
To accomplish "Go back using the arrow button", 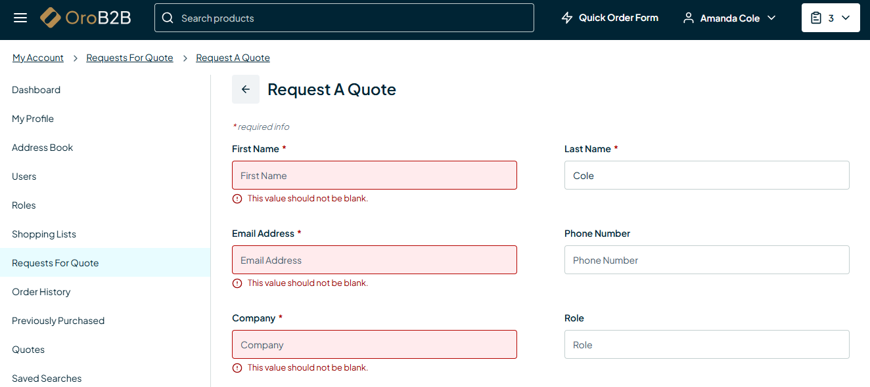I will 246,89.
